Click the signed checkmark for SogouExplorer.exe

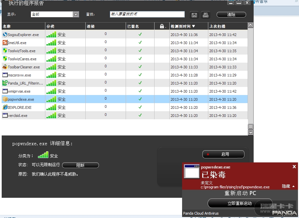coord(140,34)
